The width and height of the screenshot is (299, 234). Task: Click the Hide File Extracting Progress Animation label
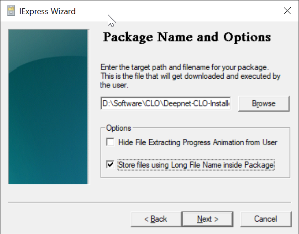point(197,142)
